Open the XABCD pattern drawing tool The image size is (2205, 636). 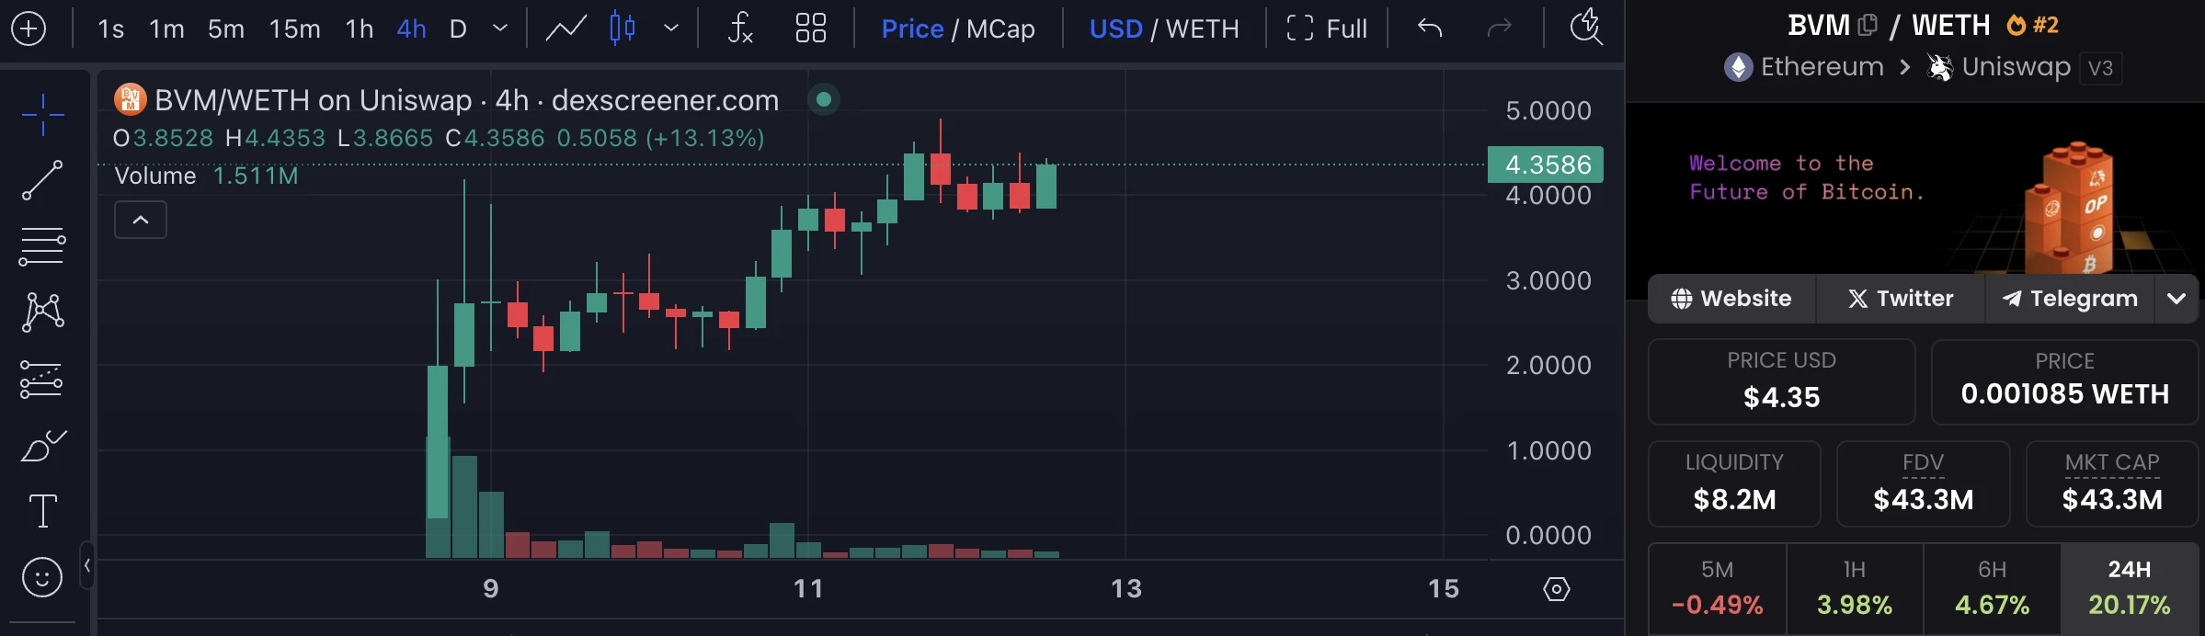tap(40, 311)
